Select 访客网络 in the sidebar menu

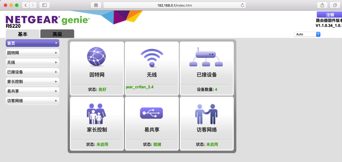pos(33,101)
